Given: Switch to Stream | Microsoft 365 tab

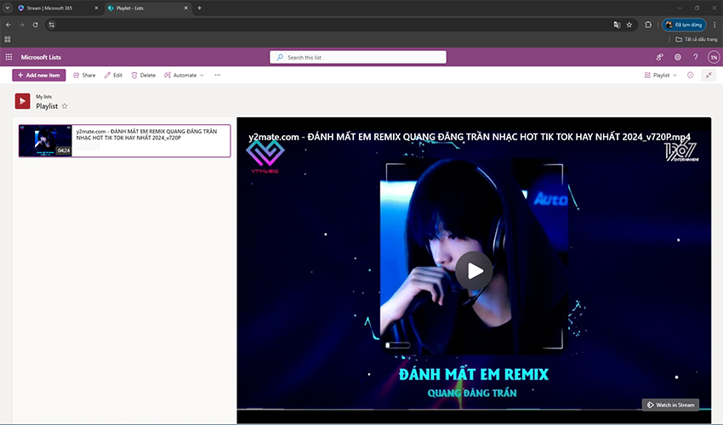Looking at the screenshot, I should (x=55, y=8).
